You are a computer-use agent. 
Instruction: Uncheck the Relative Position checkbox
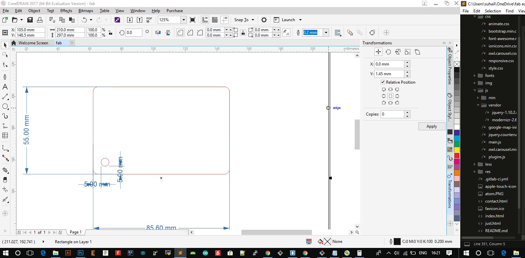pyautogui.click(x=383, y=82)
